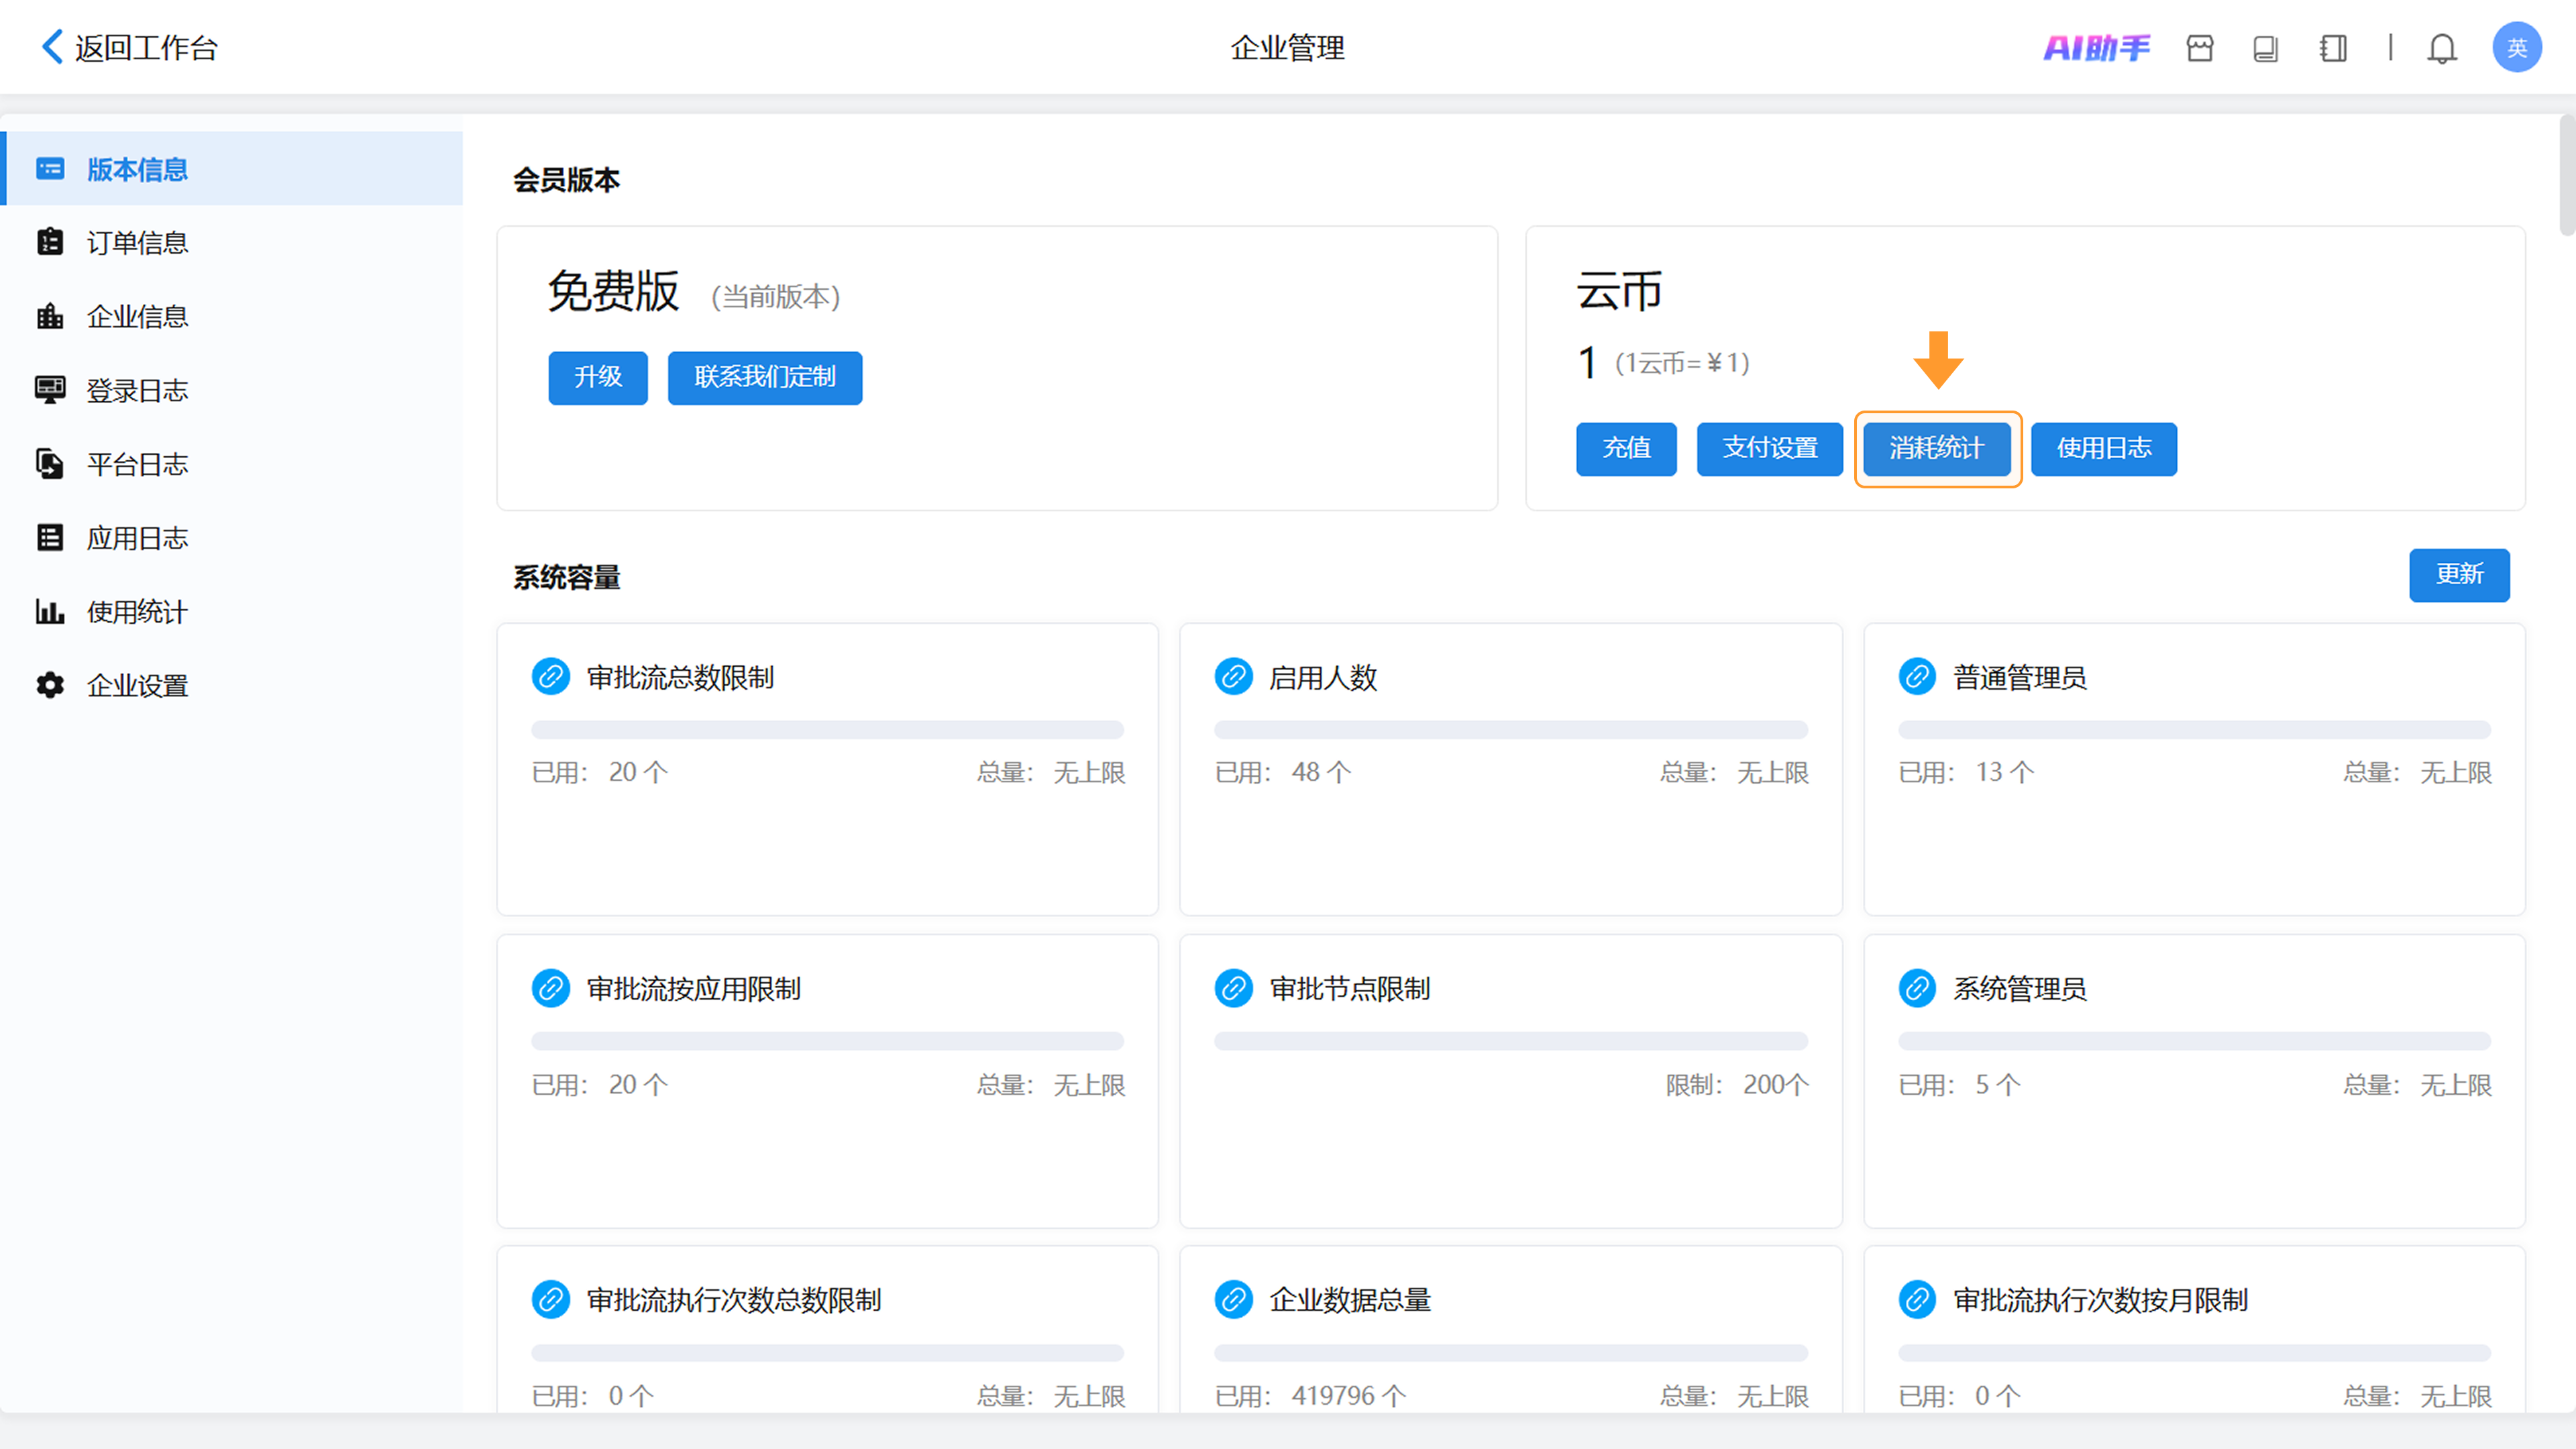Click progress bar of 启用人数
This screenshot has width=2576, height=1449.
click(1510, 729)
